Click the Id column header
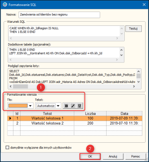The image size is (149, 162). coord(17,114)
